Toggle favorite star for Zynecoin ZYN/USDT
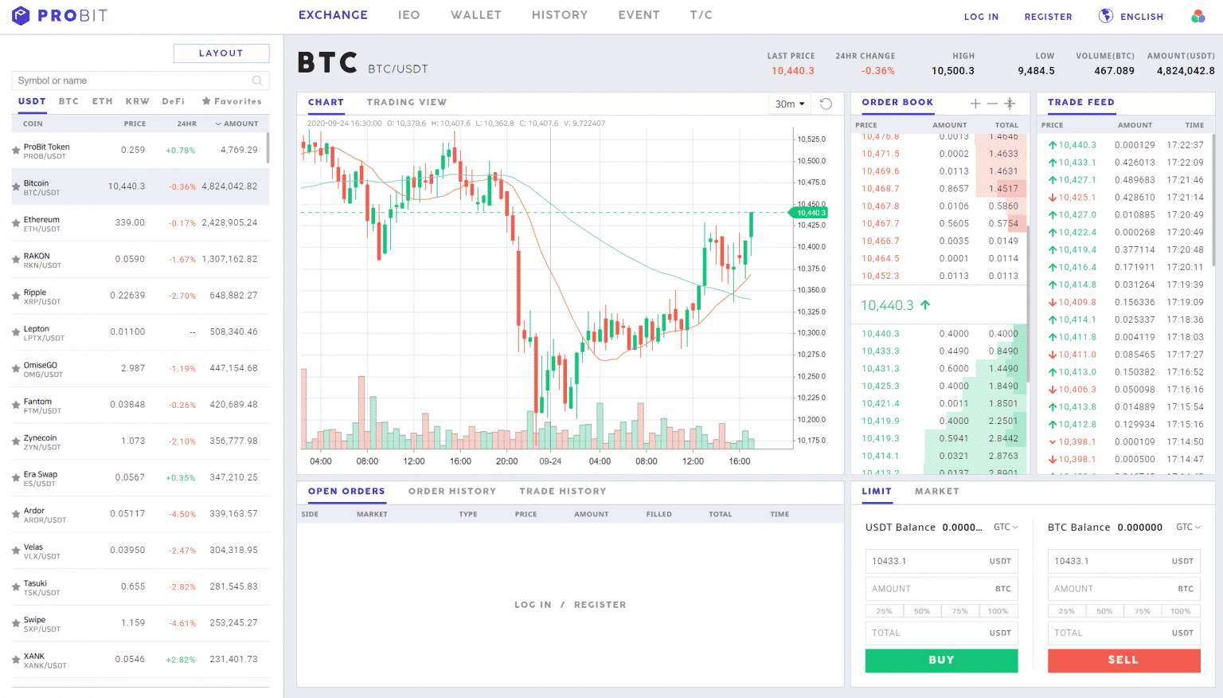The width and height of the screenshot is (1223, 698). click(x=16, y=442)
